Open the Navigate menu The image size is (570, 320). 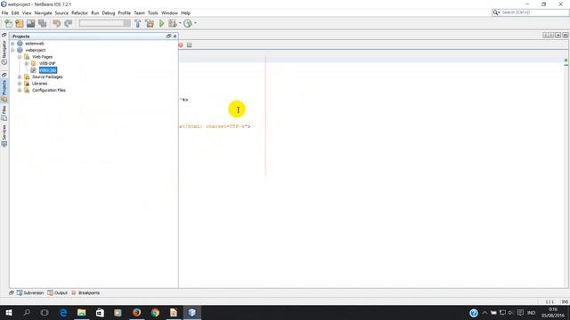pyautogui.click(x=43, y=13)
